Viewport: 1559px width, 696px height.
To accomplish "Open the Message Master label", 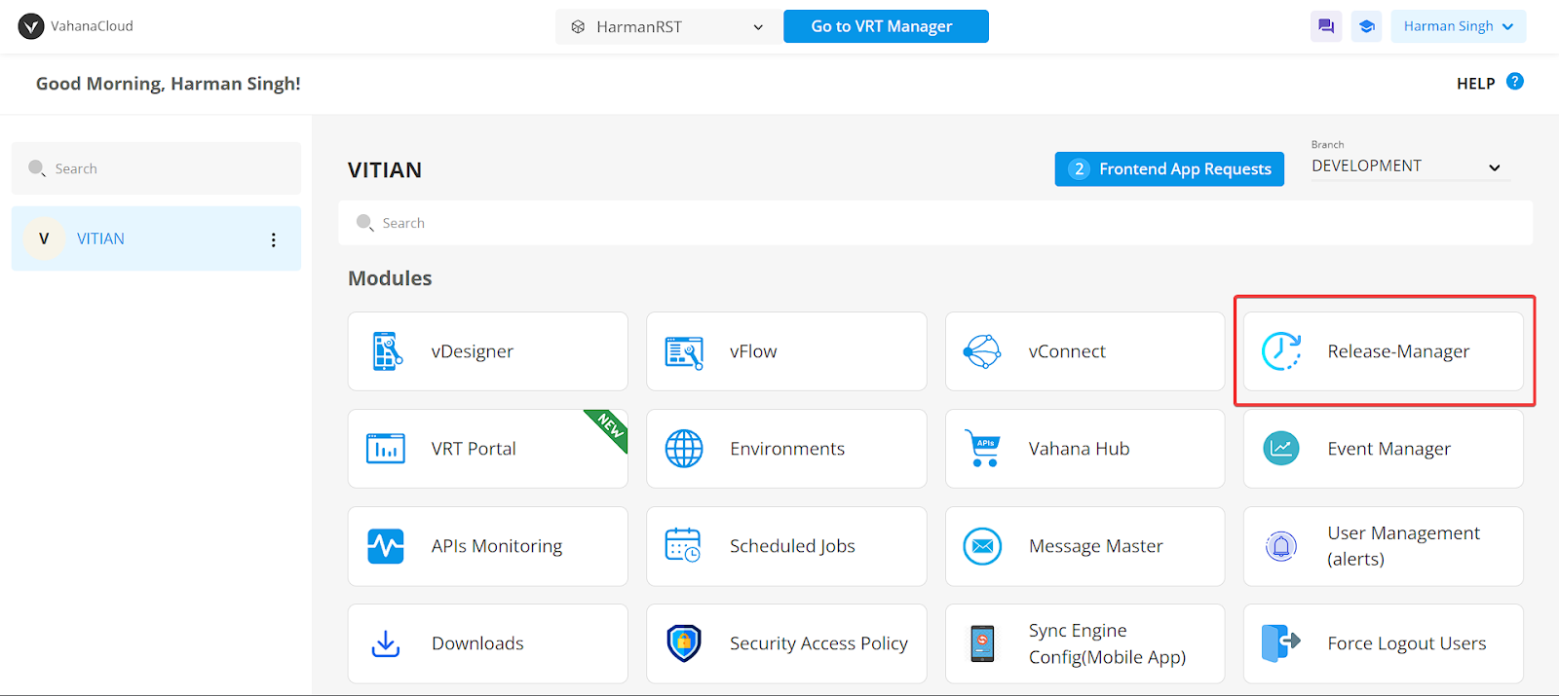I will [x=1095, y=546].
